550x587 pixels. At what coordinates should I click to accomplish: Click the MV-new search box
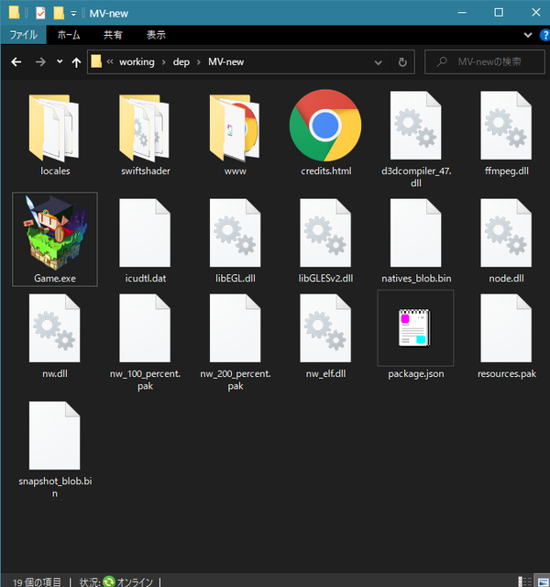[485, 61]
